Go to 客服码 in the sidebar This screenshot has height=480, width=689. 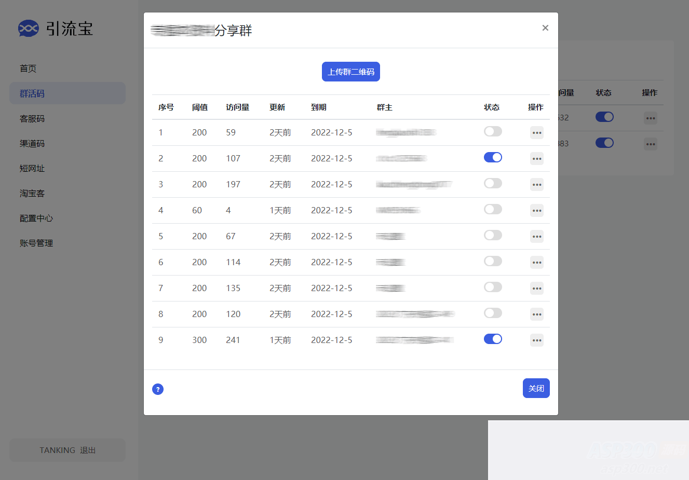[x=32, y=119]
